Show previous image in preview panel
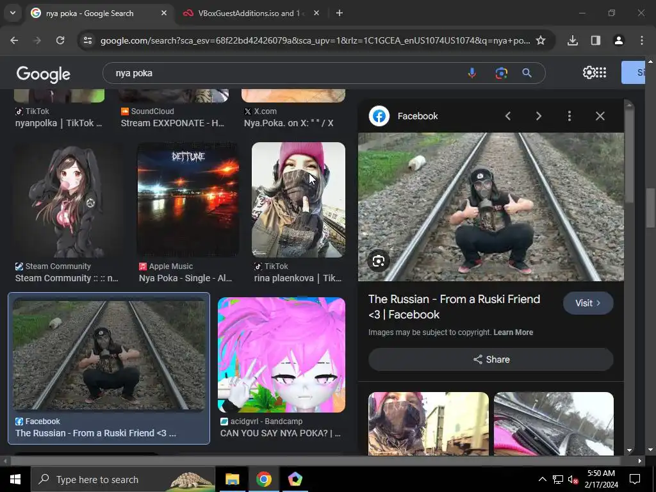Viewport: 656px width, 492px height. [x=508, y=116]
